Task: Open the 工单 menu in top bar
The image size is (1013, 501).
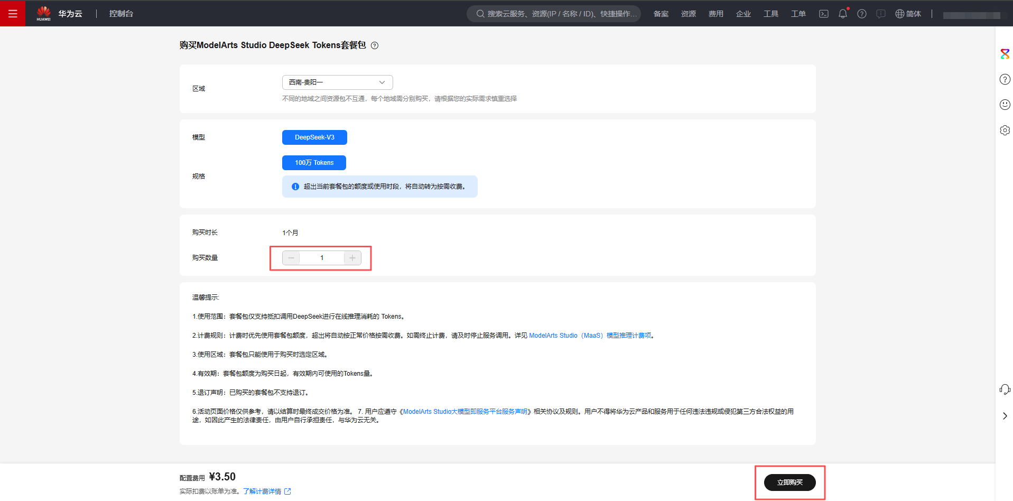Action: (x=798, y=14)
